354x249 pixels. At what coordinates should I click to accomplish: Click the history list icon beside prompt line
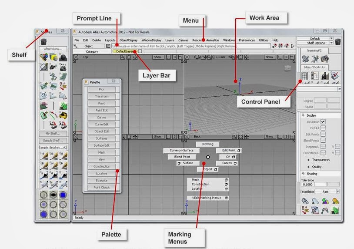(x=108, y=46)
